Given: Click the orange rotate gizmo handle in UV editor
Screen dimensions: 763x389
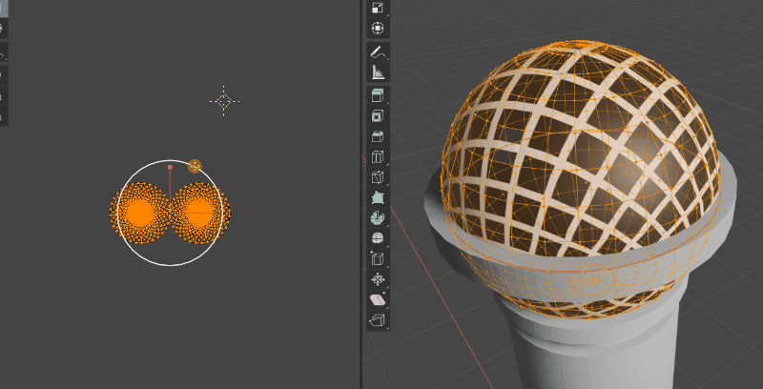Looking at the screenshot, I should click(195, 166).
